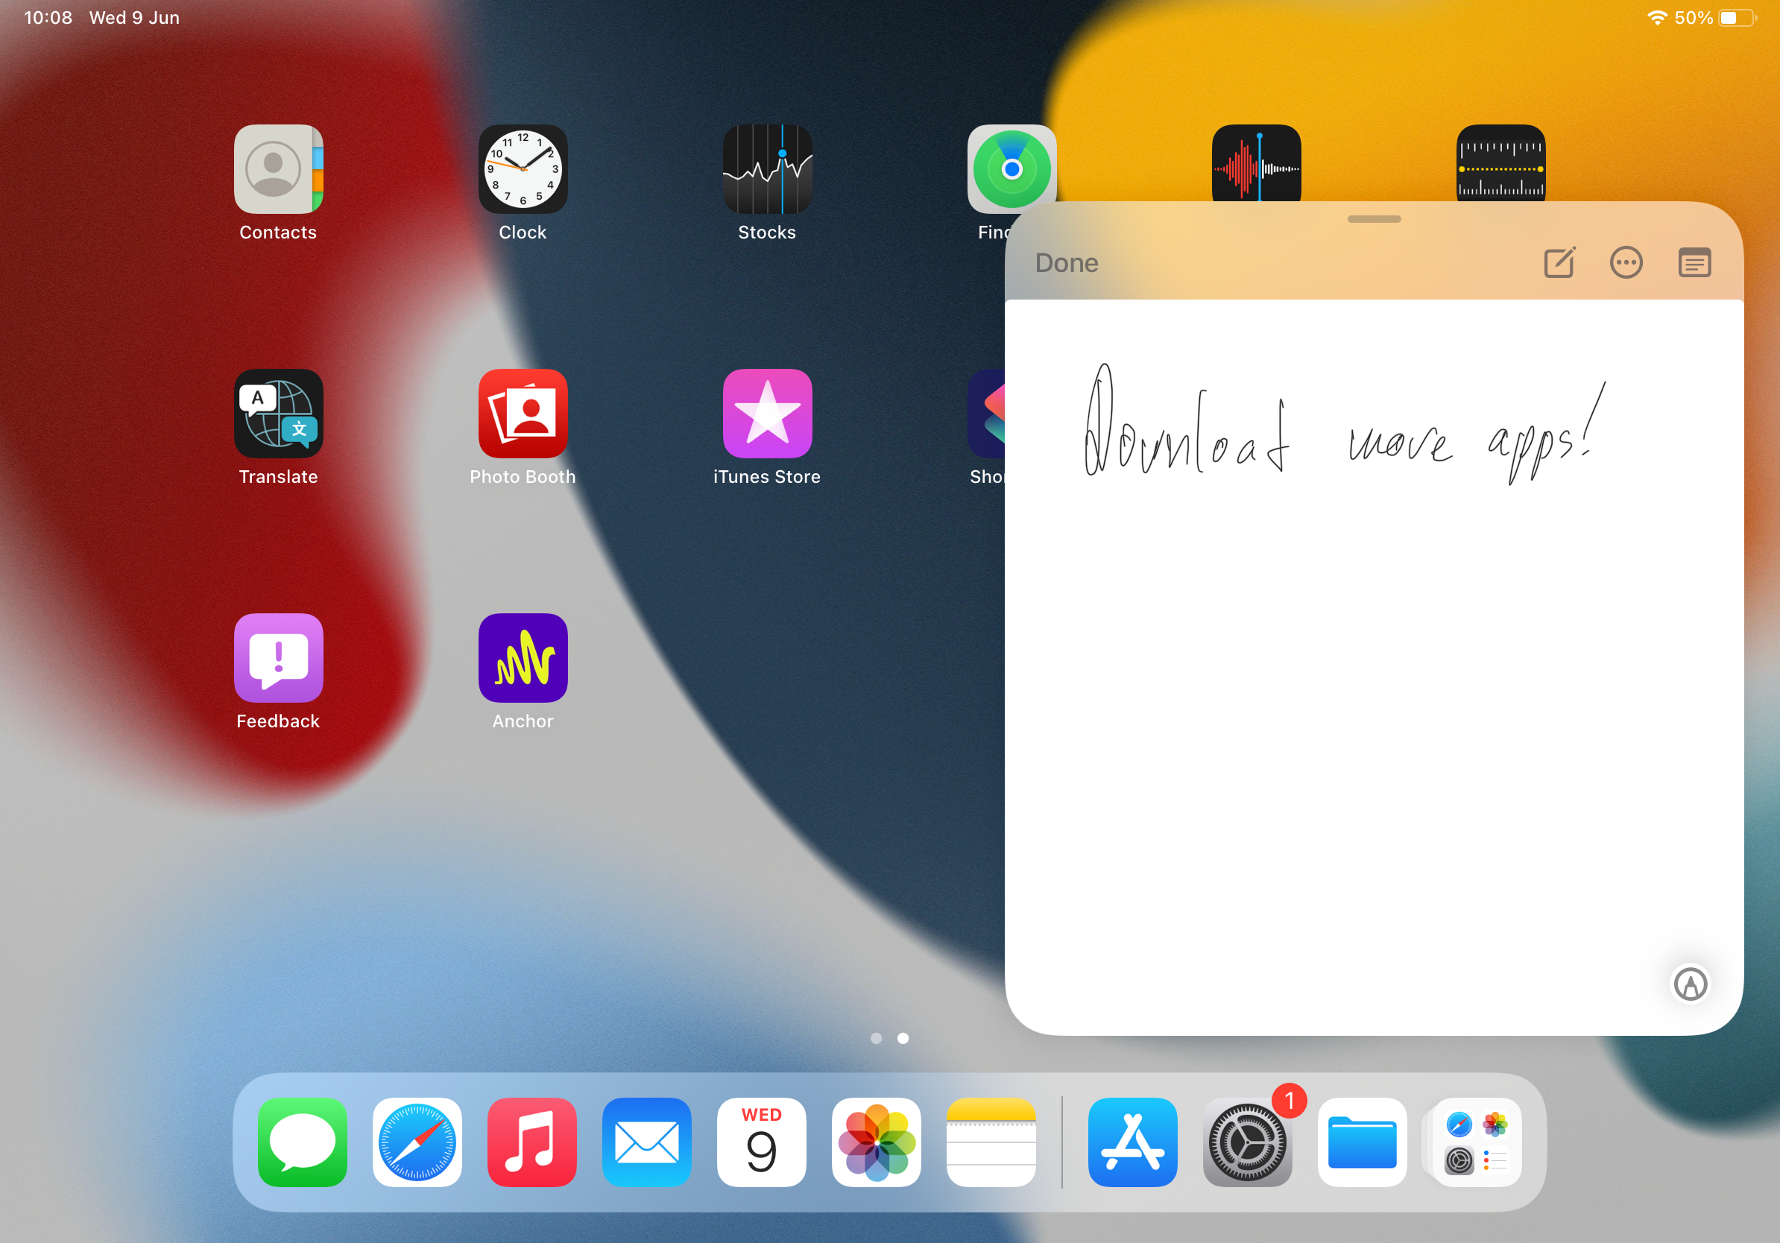Open Music from the dock
Viewport: 1780px width, 1243px height.
[x=531, y=1142]
